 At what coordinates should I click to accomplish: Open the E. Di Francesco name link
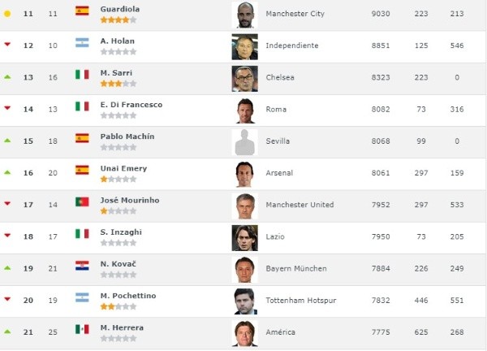click(131, 105)
